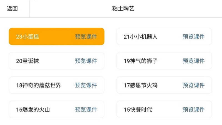Open lesson 17感恩节火鸡

140,85
